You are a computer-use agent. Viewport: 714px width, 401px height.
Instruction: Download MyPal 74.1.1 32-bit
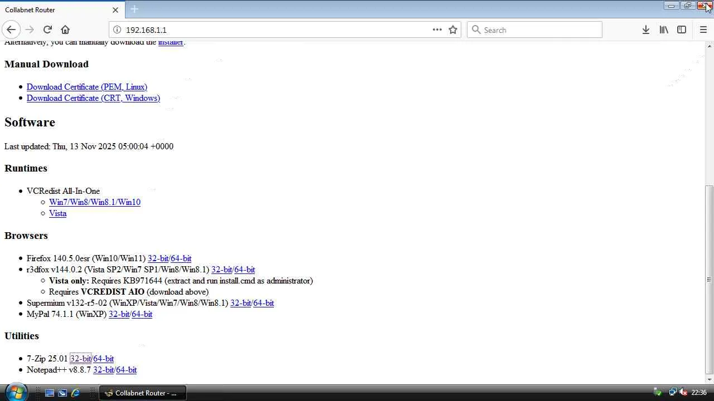pos(119,314)
